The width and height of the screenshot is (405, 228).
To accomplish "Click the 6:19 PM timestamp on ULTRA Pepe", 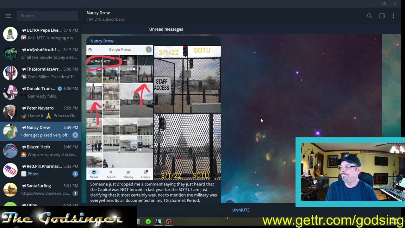I will 71,30.
